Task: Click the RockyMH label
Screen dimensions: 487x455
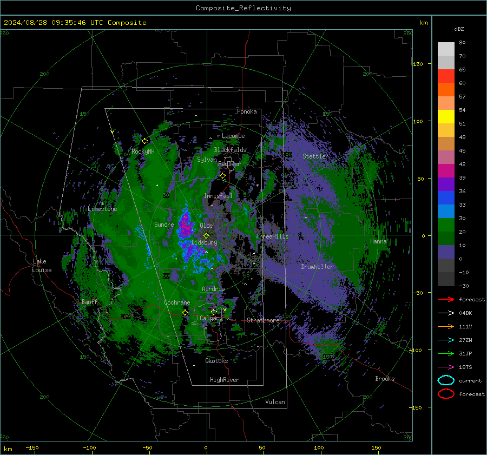Action: coord(143,151)
